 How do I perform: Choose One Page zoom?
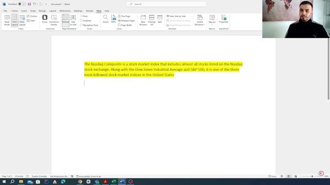point(124,16)
